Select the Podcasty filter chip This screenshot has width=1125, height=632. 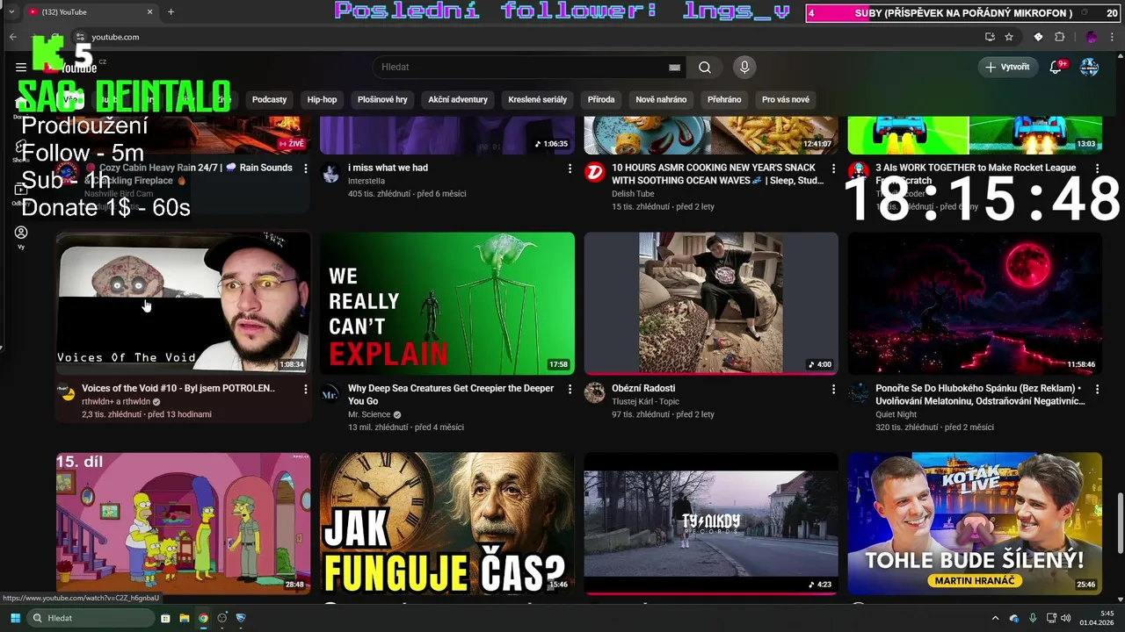point(269,100)
